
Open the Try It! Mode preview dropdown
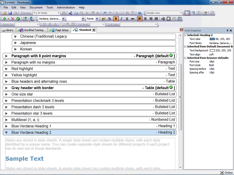[x=58, y=13]
